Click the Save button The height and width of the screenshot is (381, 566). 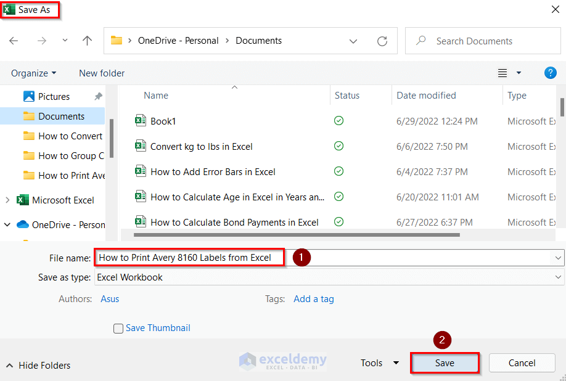click(445, 363)
